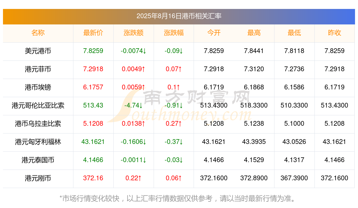This screenshot has width=358, height=208.
Task: Click the high value 6.1868
Action: (254, 87)
